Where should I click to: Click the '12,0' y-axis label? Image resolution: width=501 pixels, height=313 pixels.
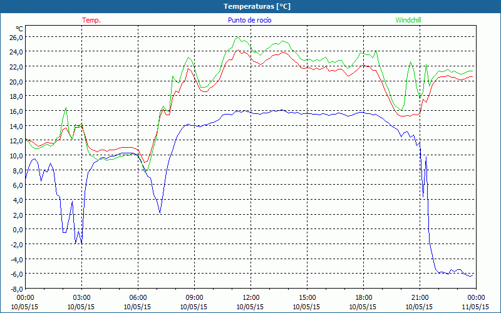pos(17,140)
